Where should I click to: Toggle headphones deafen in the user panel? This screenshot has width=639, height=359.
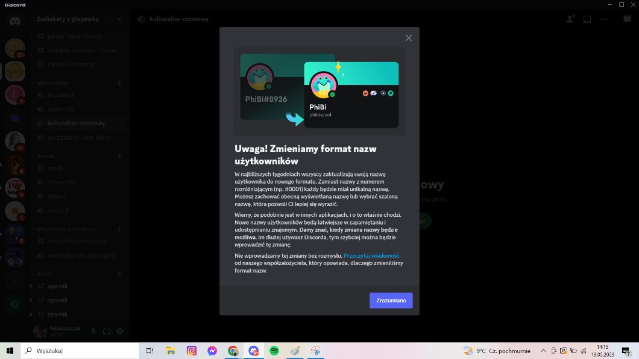107,331
